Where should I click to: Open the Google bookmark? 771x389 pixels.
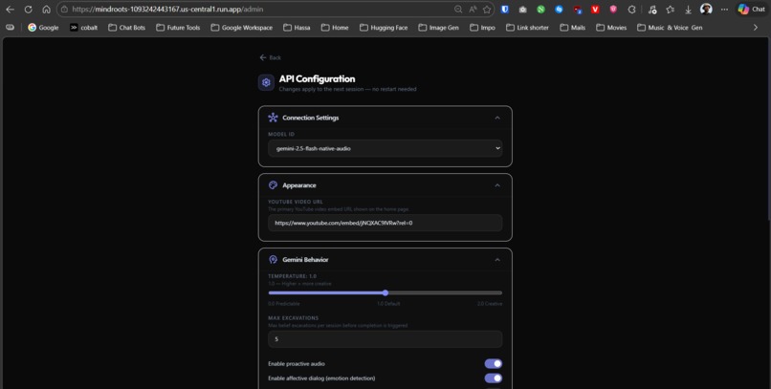[43, 28]
